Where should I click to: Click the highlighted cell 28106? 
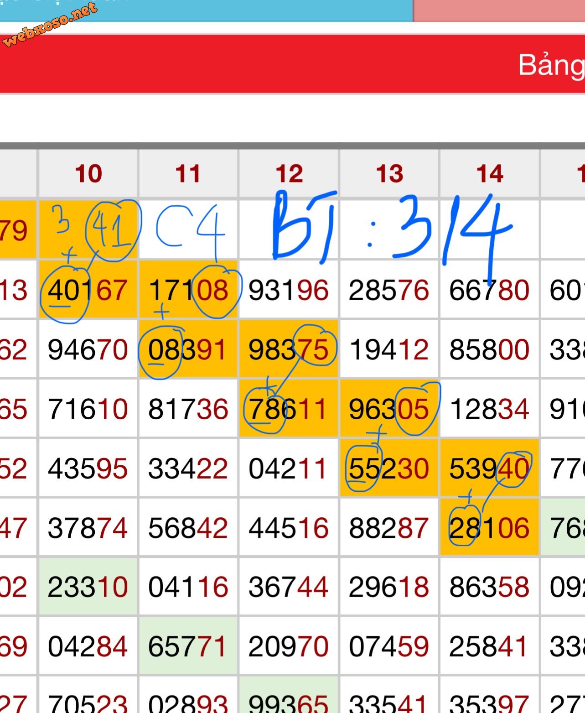coord(489,528)
